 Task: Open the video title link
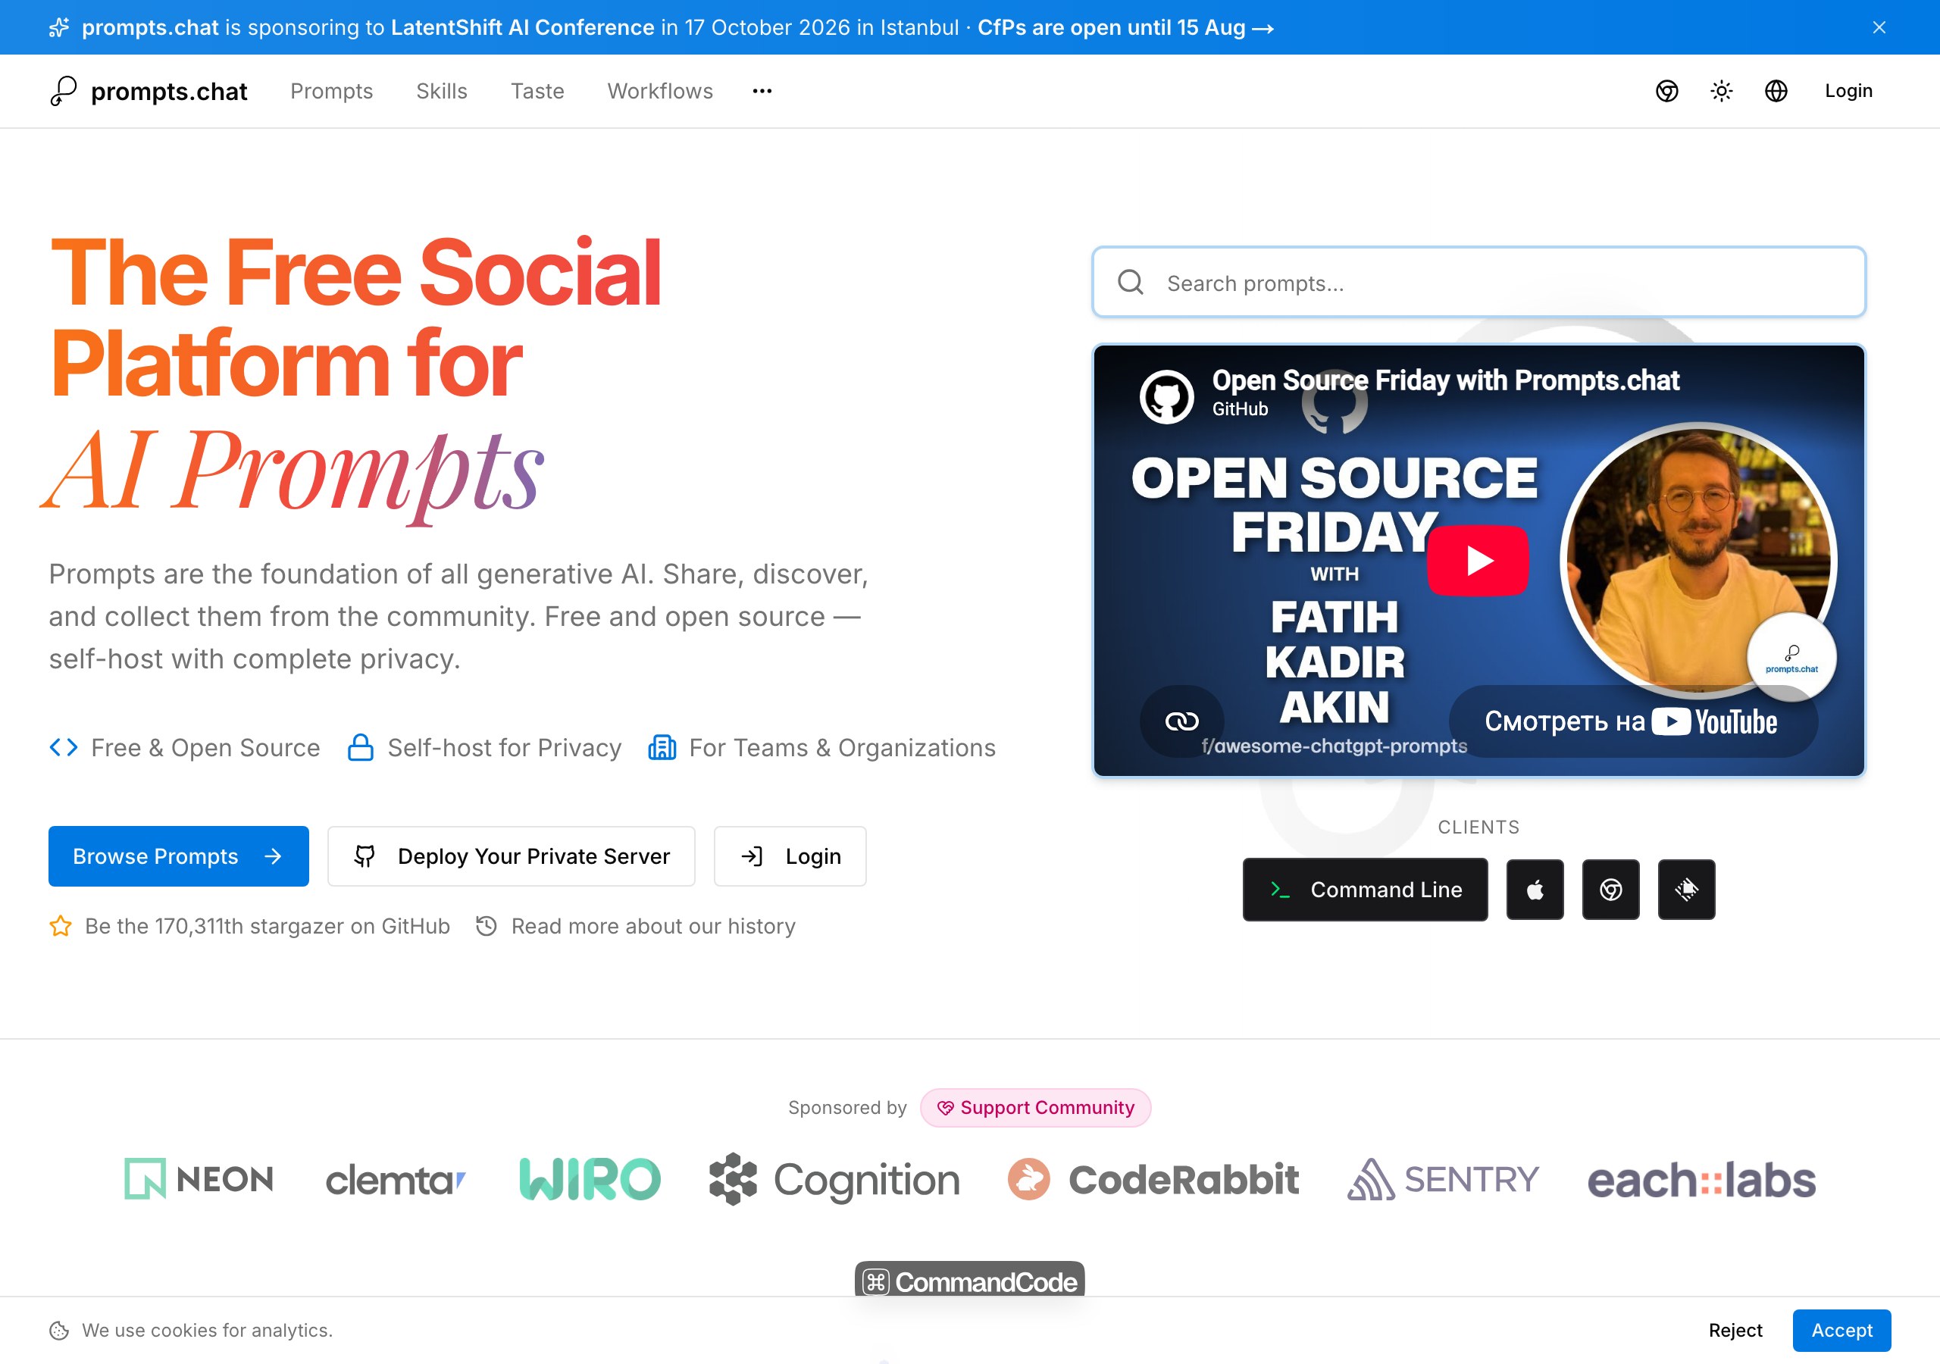[1445, 380]
